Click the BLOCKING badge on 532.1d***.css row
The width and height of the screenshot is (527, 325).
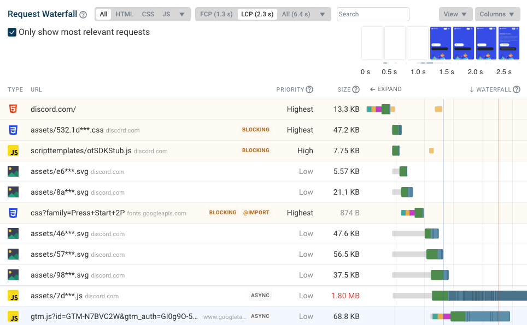point(256,129)
